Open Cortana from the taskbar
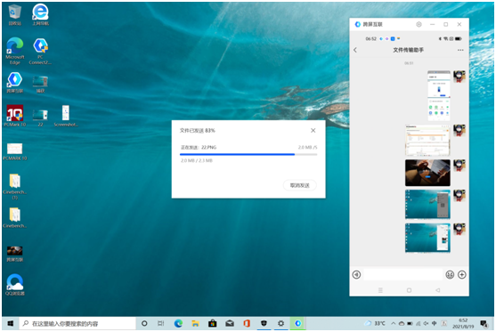The width and height of the screenshot is (496, 332). point(144,323)
